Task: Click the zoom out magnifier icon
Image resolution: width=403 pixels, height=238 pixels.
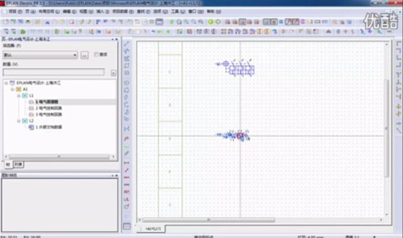Action: click(193, 22)
